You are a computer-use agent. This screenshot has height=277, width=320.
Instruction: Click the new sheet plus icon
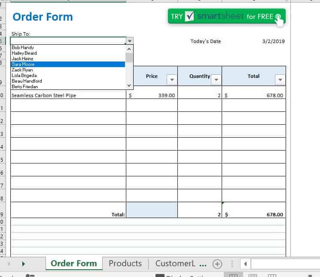(217, 264)
